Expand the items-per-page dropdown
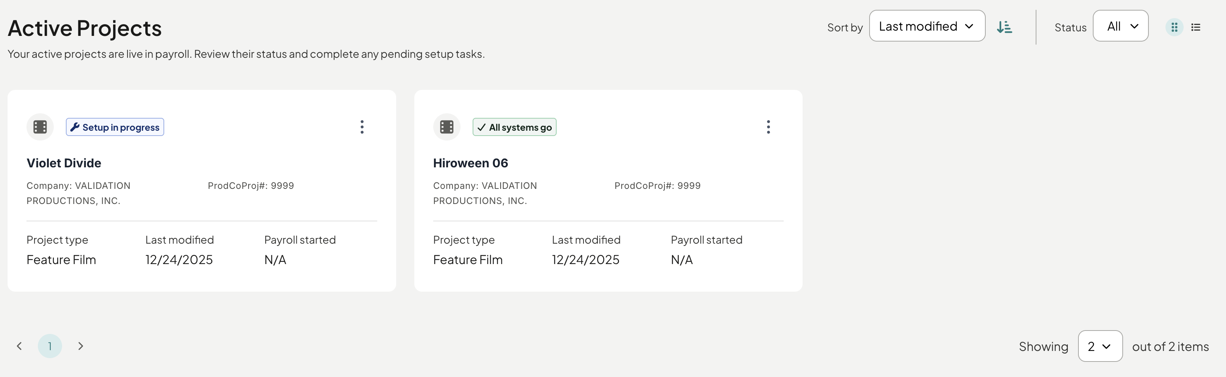The image size is (1226, 377). click(1100, 346)
